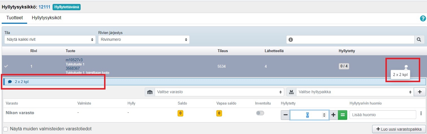Toggle the Inventoitu switch
The height and width of the screenshot is (134, 427).
pos(260,113)
